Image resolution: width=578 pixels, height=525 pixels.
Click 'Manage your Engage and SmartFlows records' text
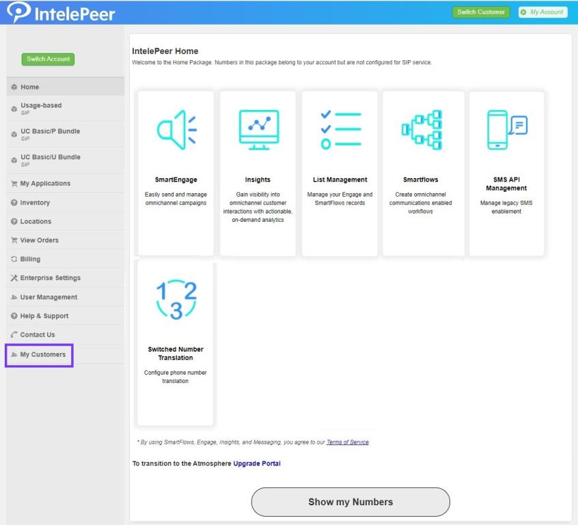(340, 199)
